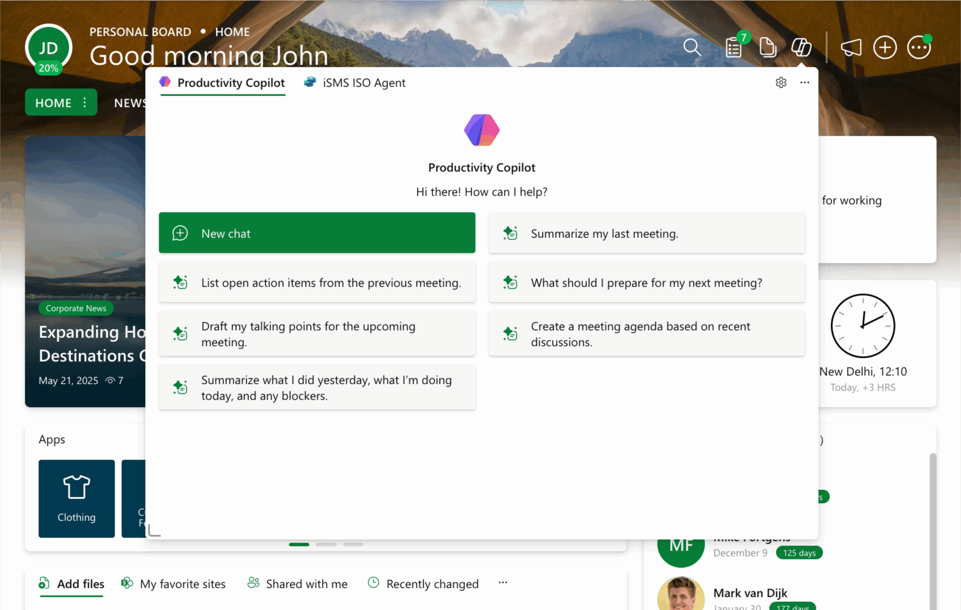Viewport: 961px width, 610px height.
Task: Select the second carousel page indicator
Action: pos(326,544)
